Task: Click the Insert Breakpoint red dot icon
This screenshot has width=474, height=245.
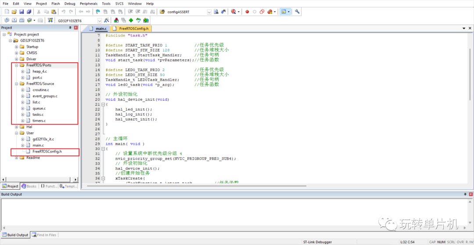Action: (x=247, y=11)
